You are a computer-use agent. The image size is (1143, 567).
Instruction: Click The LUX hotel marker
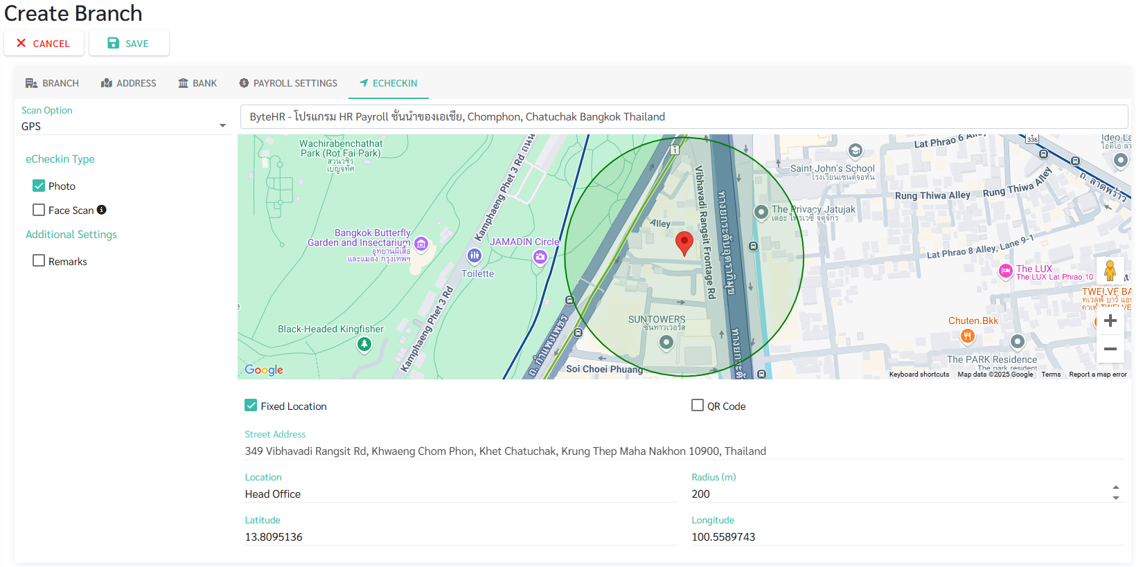pos(1006,271)
